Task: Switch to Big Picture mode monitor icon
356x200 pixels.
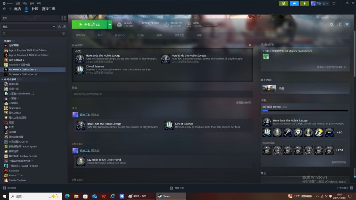Action: point(334,3)
